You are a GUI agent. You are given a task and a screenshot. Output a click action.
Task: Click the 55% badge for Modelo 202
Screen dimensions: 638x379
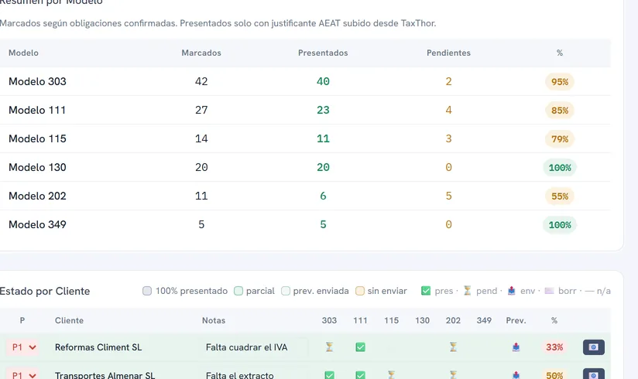560,196
